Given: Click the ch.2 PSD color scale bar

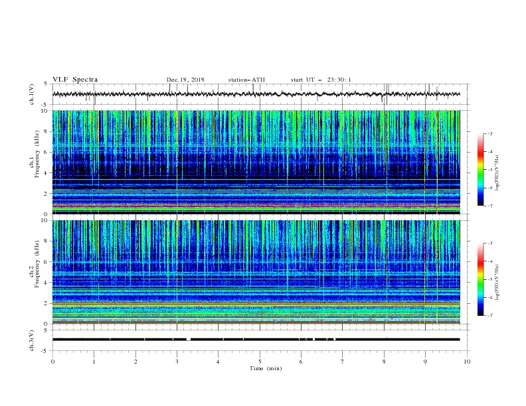Looking at the screenshot, I should (x=480, y=279).
